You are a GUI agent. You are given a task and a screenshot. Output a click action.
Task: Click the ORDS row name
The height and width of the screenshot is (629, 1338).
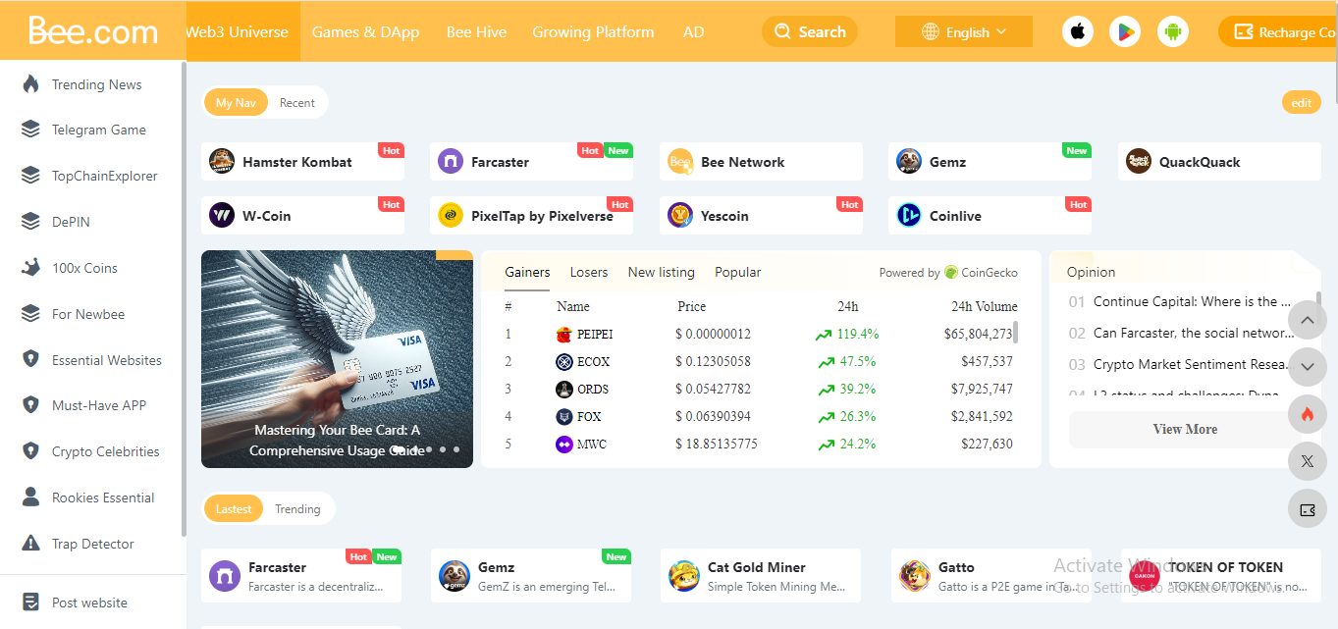tap(593, 389)
